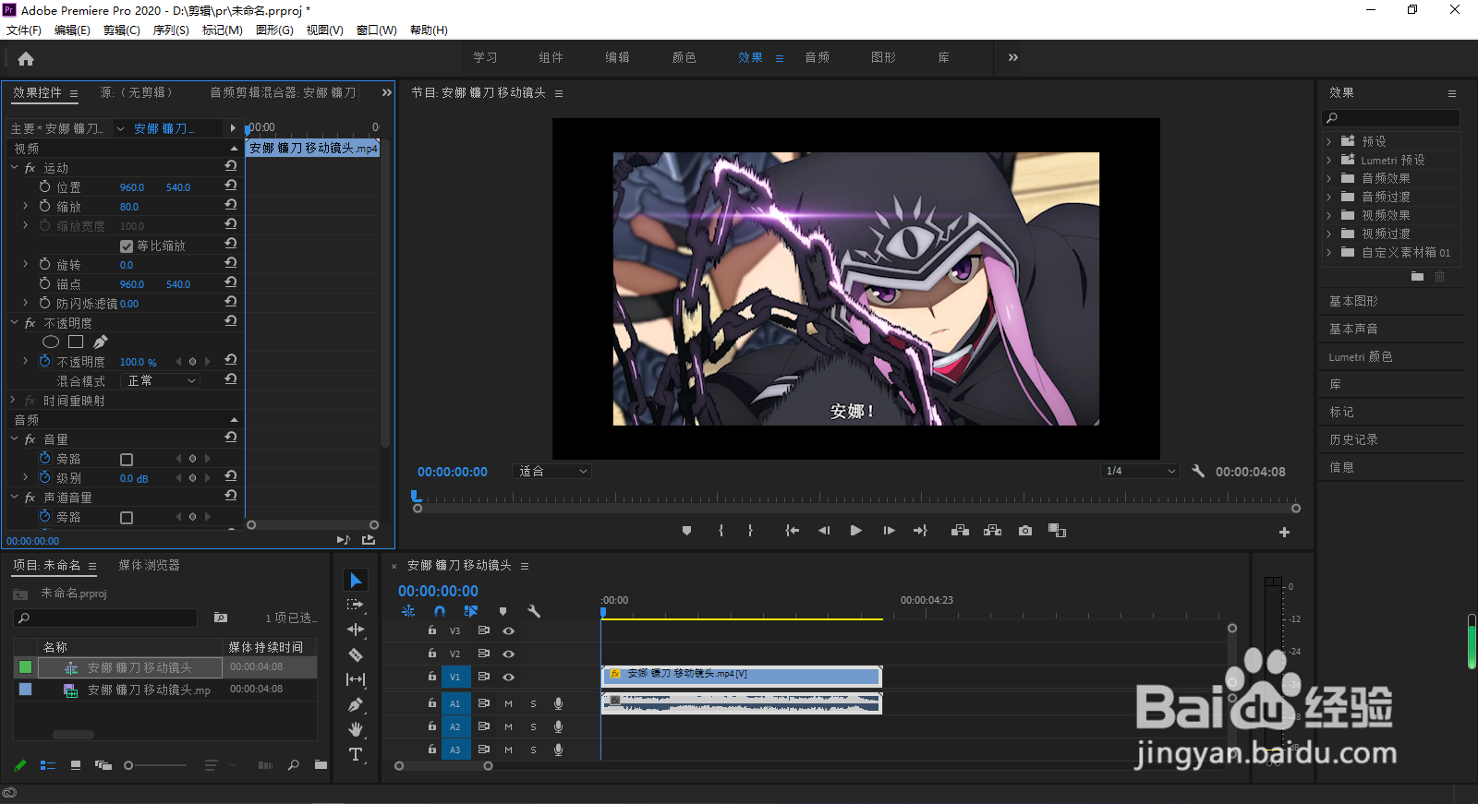1478x804 pixels.
Task: Click the Lift button
Action: coord(960,531)
